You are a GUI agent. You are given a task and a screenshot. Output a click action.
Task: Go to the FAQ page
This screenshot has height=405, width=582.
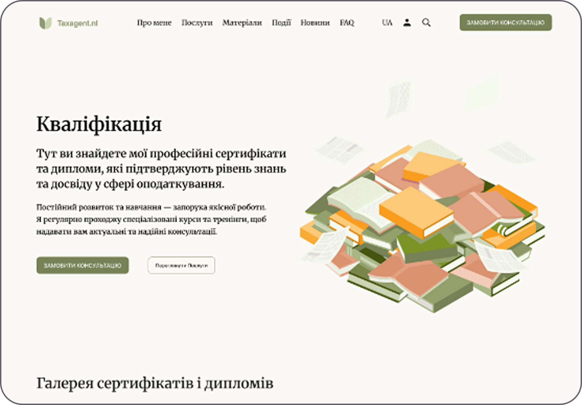pos(347,23)
